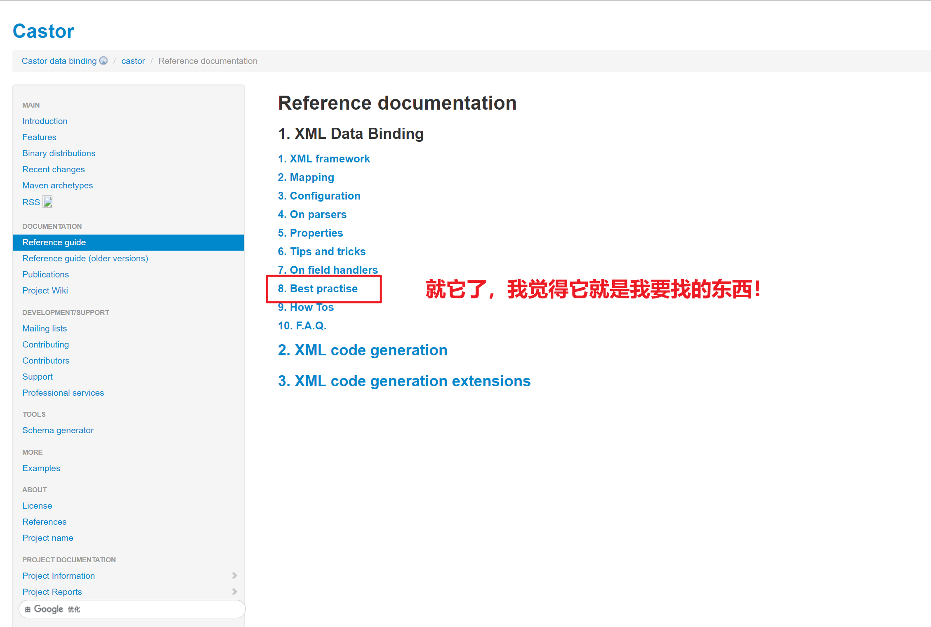
Task: Open Castor data binding breadcrumb link
Action: 59,61
